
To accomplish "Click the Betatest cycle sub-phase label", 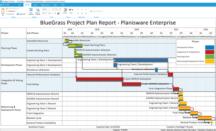I will coord(34,118).
